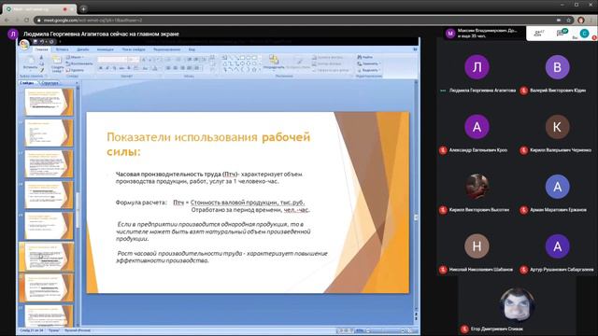Click the Delete (Удалить) slide button
Image resolution: width=598 pixels, height=336 pixels.
pos(75,70)
